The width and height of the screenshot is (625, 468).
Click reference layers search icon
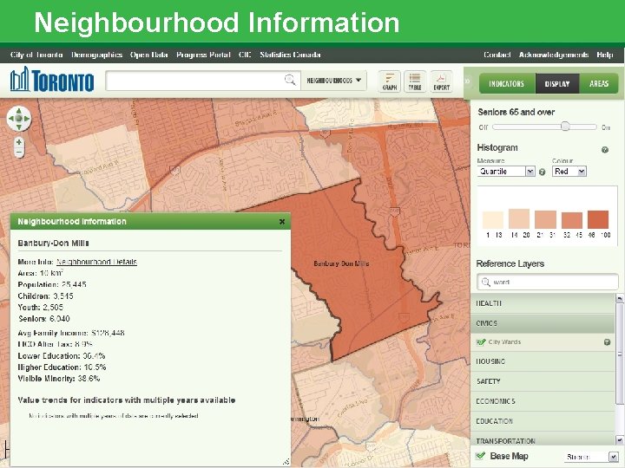pos(485,283)
